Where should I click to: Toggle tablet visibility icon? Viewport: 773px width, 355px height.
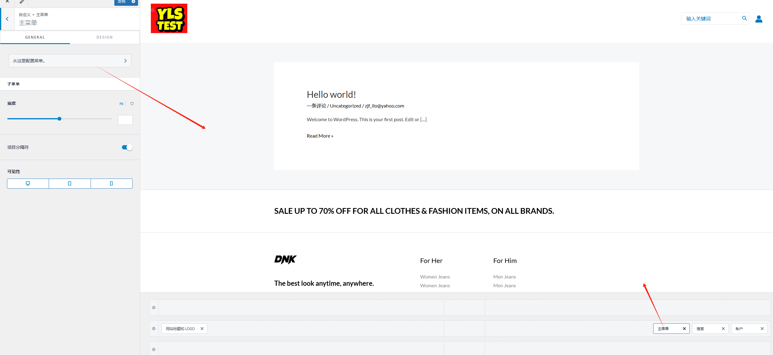coord(70,183)
